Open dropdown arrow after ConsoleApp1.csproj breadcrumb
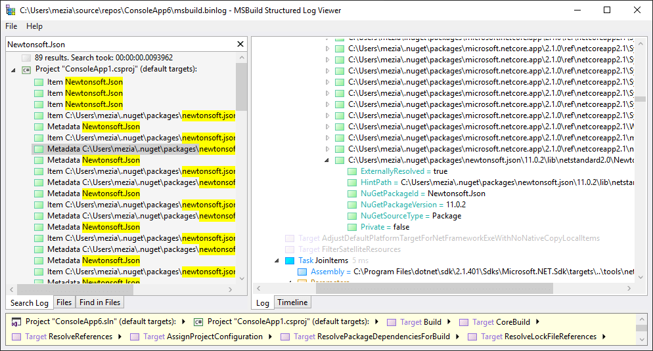The width and height of the screenshot is (653, 351). click(377, 322)
